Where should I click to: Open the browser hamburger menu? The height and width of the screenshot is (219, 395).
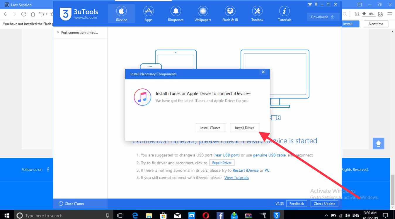[x=389, y=14]
